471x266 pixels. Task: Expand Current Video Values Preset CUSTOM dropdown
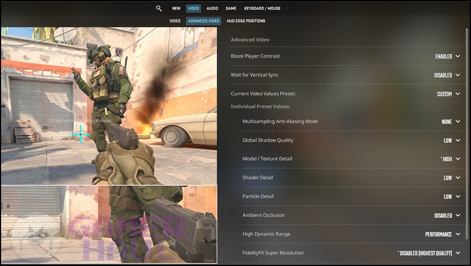point(448,94)
